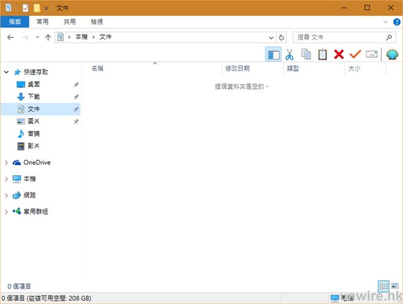403x304 pixels.
Task: Click the scissors Cut icon
Action: [x=289, y=55]
